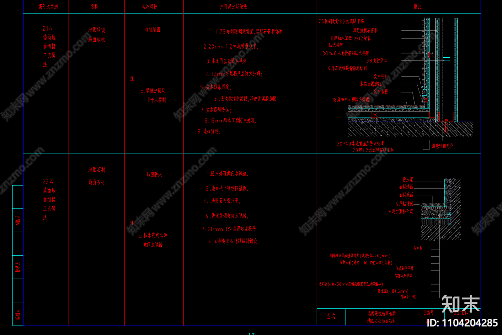Click the red crossed wood keel under the floor
This screenshot has height=335, width=502.
375,115
